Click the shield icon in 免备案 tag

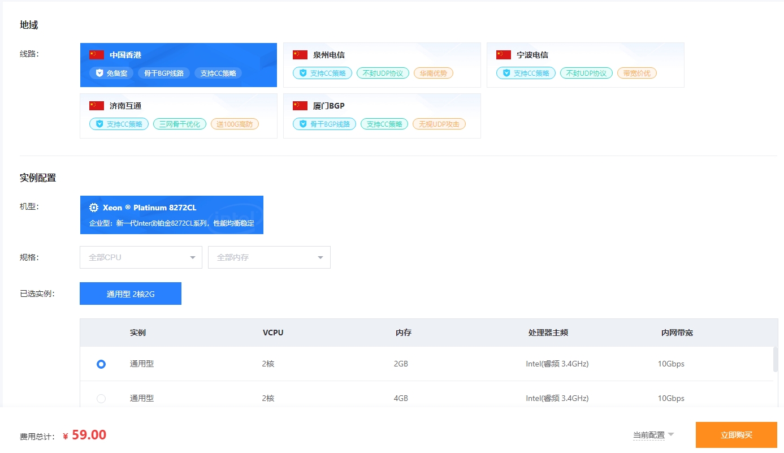point(99,73)
